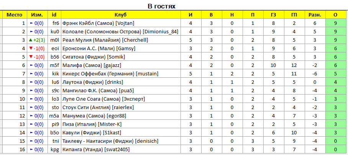Click red down arrow for Еронсони А.С.
This screenshot has width=348, height=155.
coord(31,49)
